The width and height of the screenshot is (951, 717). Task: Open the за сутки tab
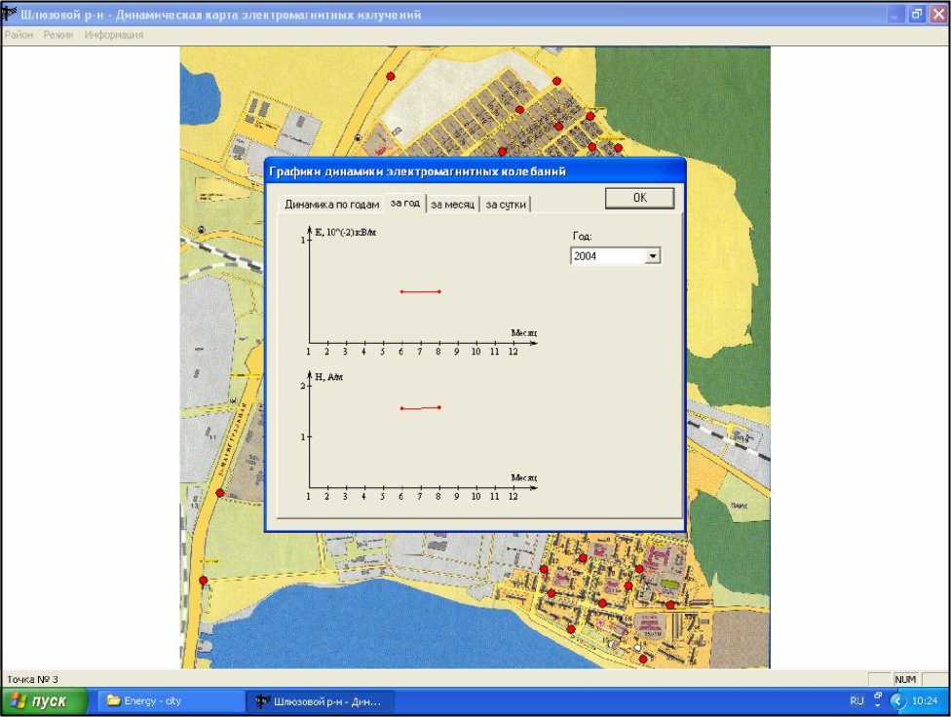[506, 205]
